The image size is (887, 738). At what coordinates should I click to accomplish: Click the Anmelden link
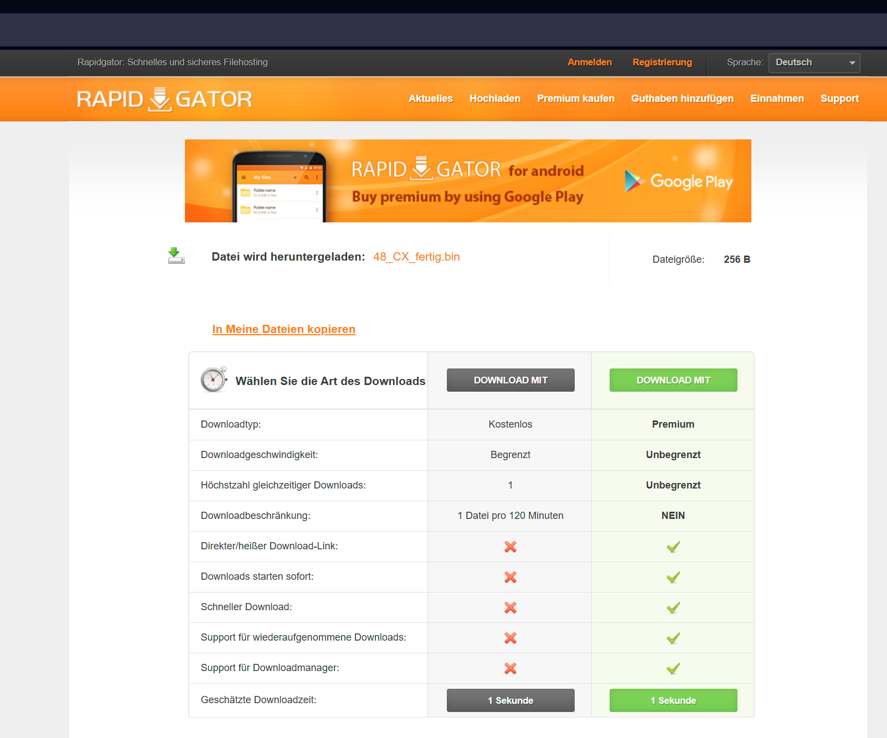[589, 62]
